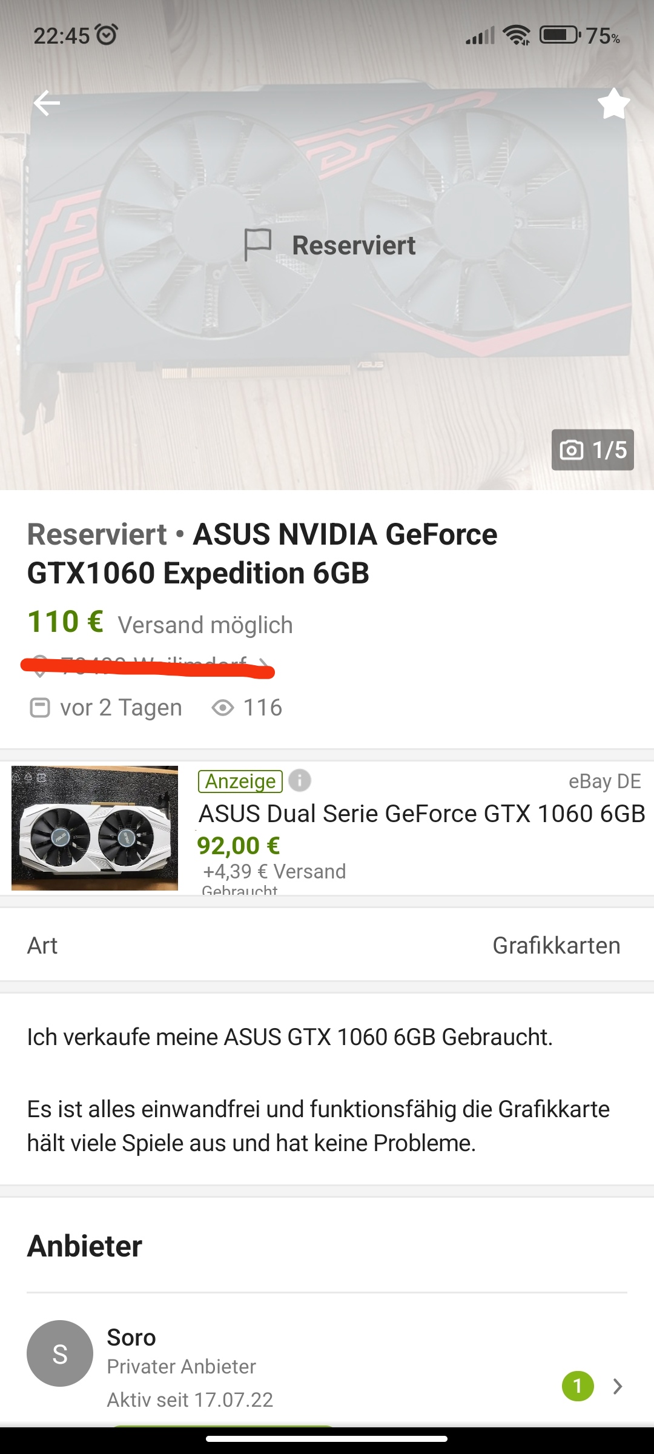Open the ASUS Dual Serie eBay ad thumbnail
This screenshot has width=654, height=1454.
pos(94,828)
